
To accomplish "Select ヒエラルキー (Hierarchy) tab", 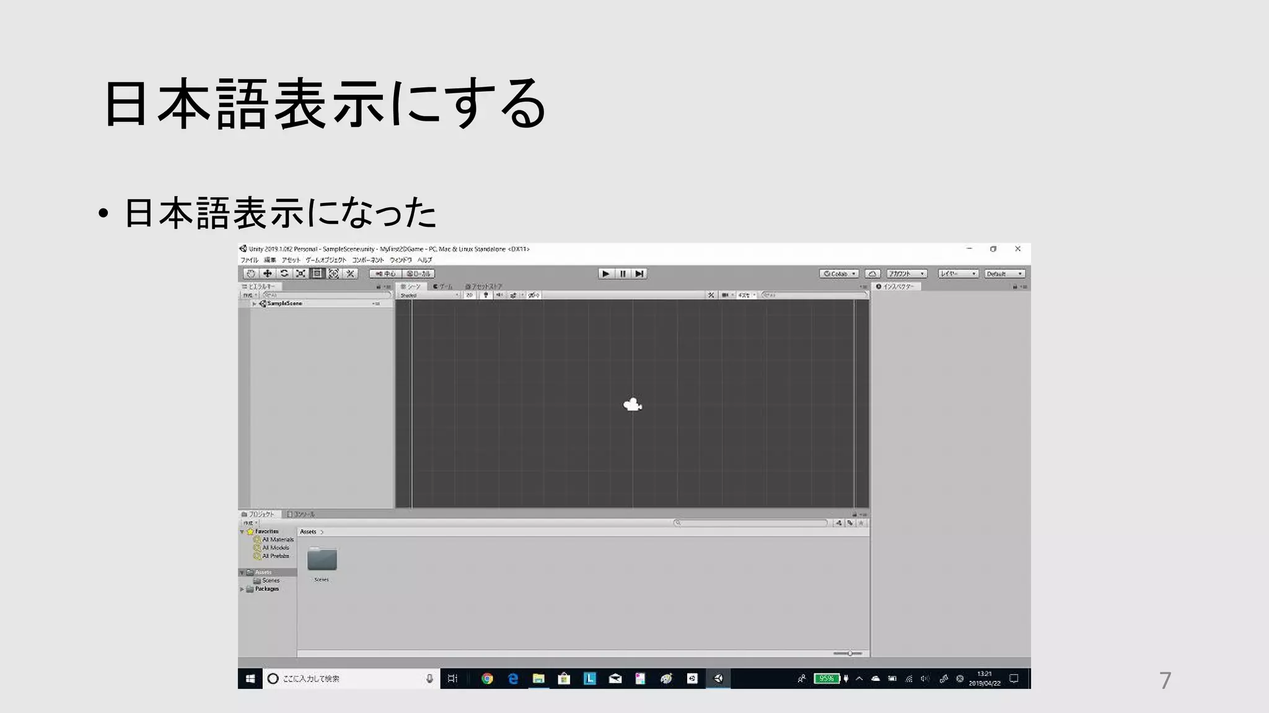I will point(259,287).
